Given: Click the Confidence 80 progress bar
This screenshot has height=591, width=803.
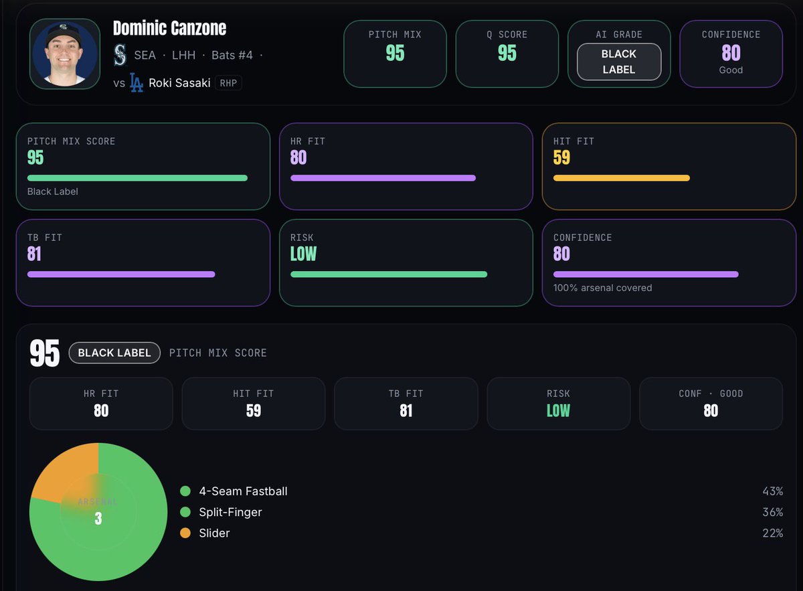Looking at the screenshot, I should click(646, 274).
